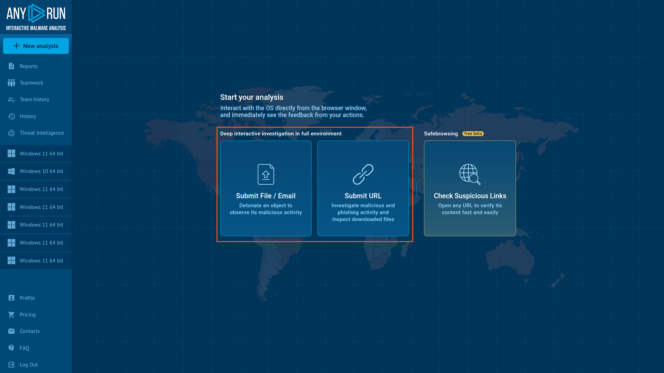Open the Teamwork people icon
The width and height of the screenshot is (664, 373).
point(11,83)
